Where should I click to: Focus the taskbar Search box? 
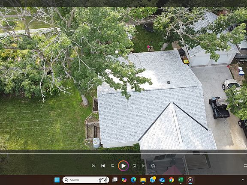pos(86,180)
